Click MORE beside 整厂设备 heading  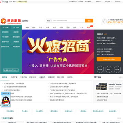pos(121,77)
